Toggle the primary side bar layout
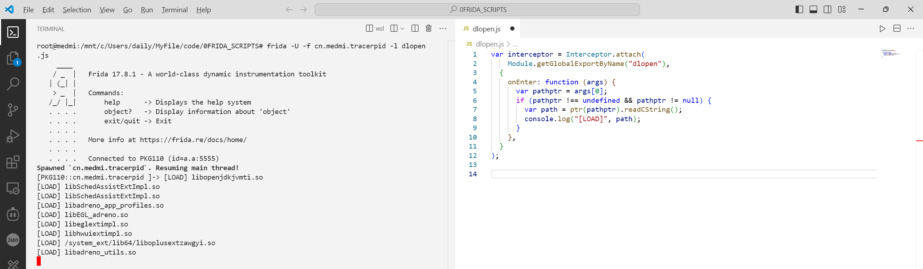Image resolution: width=923 pixels, height=269 pixels. point(799,10)
